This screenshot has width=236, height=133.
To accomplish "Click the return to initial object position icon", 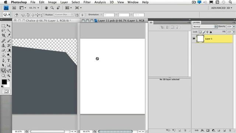I will [17, 15].
